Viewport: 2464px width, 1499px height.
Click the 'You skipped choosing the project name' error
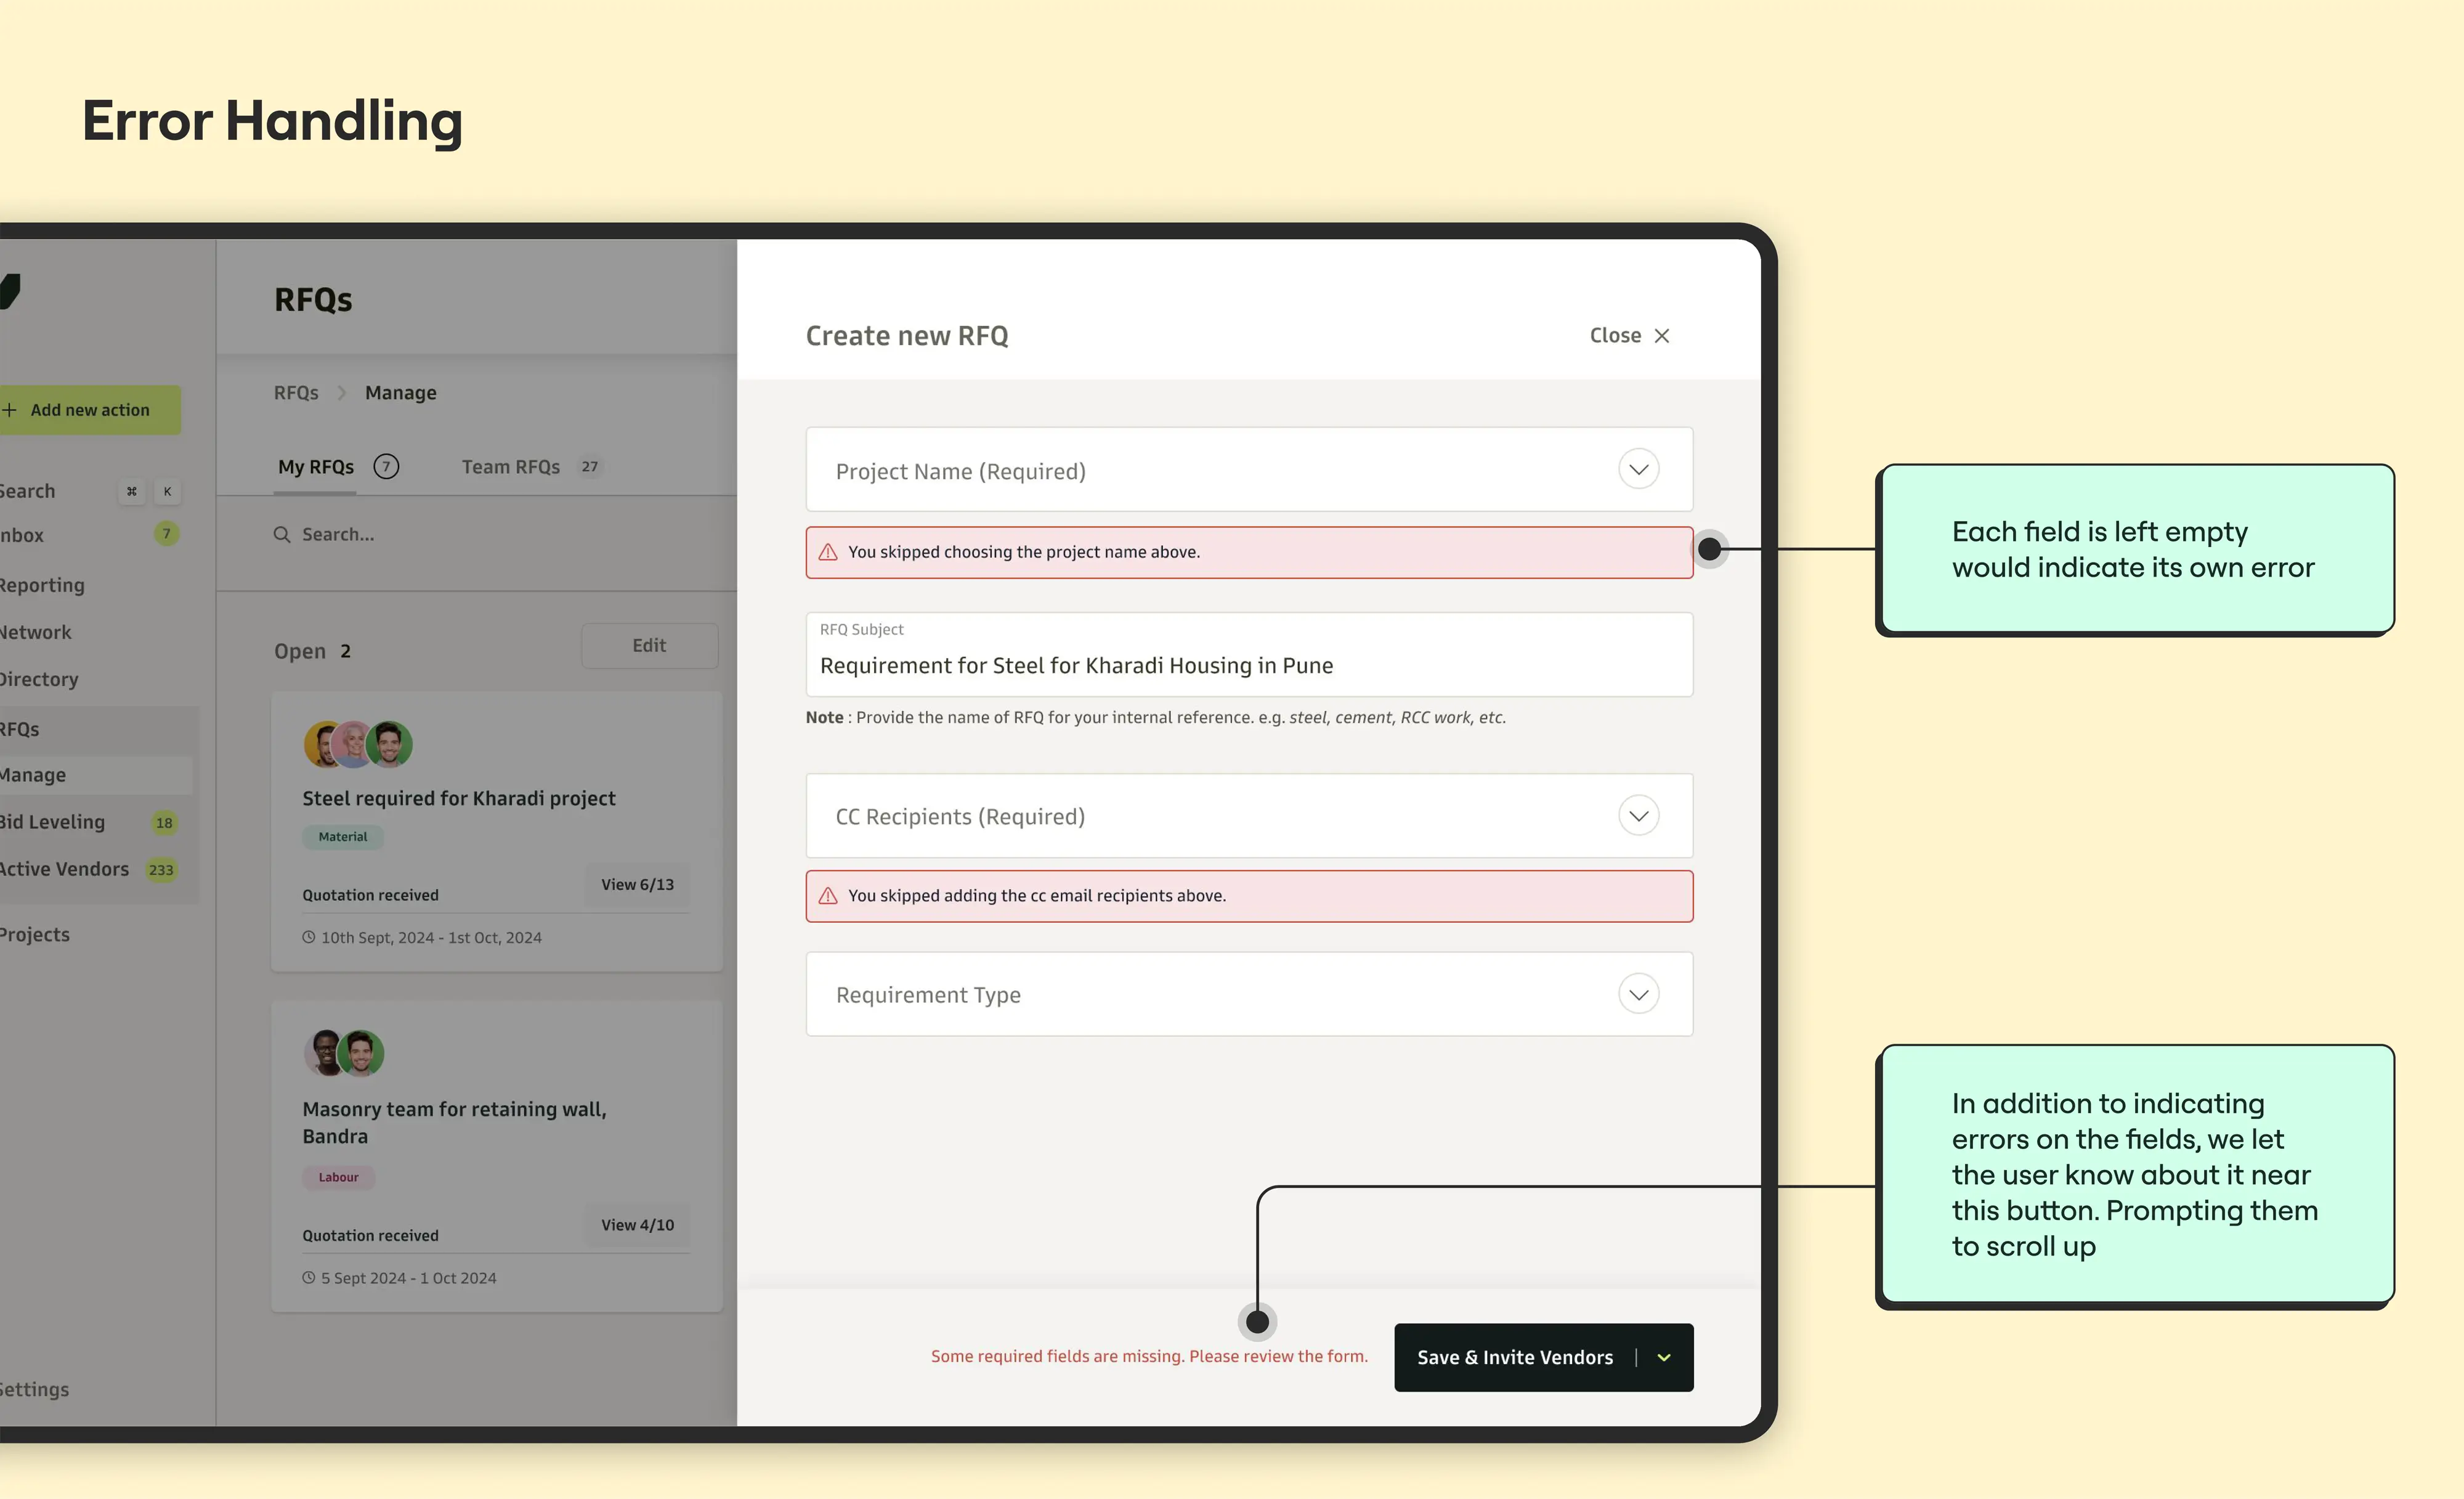[1249, 552]
